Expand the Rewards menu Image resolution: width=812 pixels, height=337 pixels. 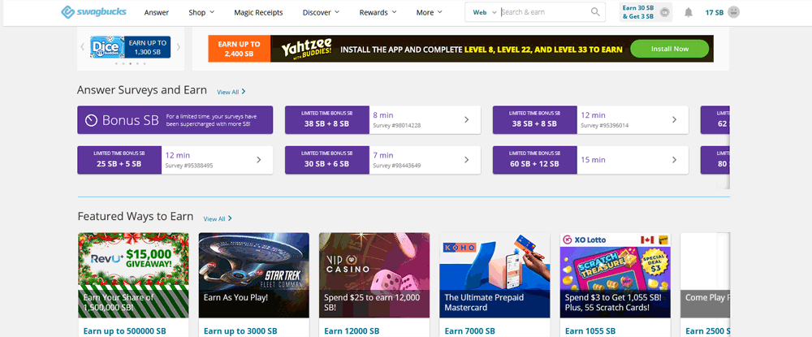(x=378, y=12)
